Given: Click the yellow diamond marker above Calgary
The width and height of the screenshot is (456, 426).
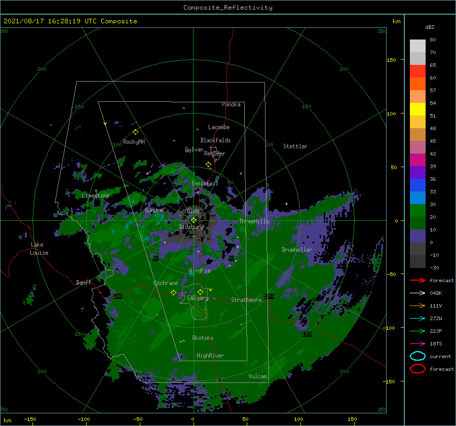Looking at the screenshot, I should click(200, 292).
